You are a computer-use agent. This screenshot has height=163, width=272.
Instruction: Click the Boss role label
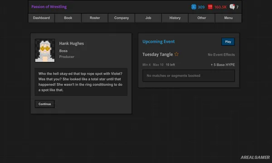(x=63, y=51)
